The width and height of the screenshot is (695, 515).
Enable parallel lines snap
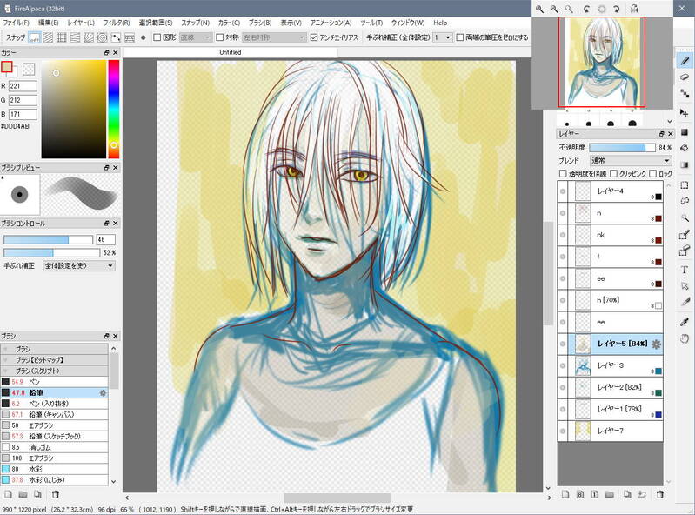click(x=48, y=37)
